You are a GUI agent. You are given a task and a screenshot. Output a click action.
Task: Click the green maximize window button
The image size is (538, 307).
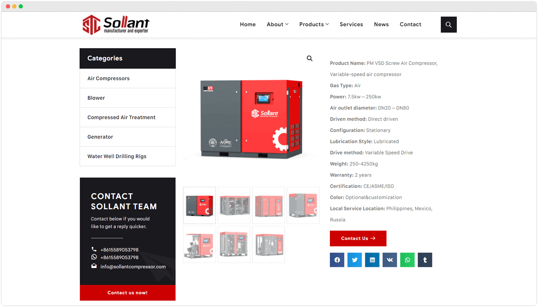[21, 6]
